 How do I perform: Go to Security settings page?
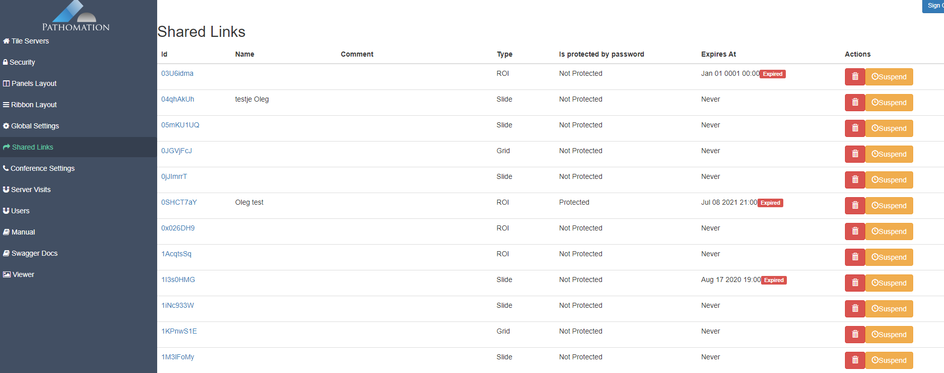pyautogui.click(x=22, y=62)
